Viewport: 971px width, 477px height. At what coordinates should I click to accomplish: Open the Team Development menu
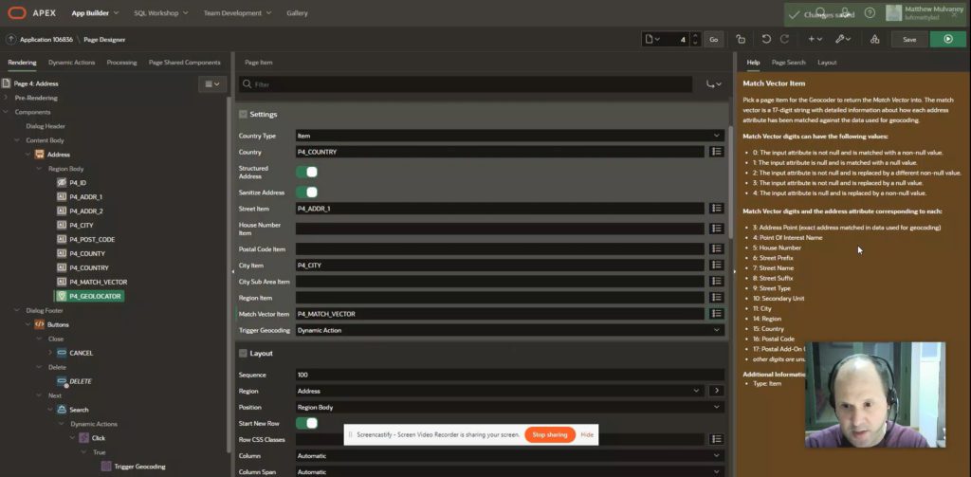237,13
